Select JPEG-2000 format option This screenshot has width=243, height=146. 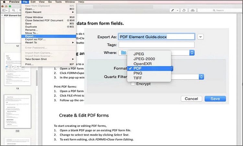tap(144, 59)
